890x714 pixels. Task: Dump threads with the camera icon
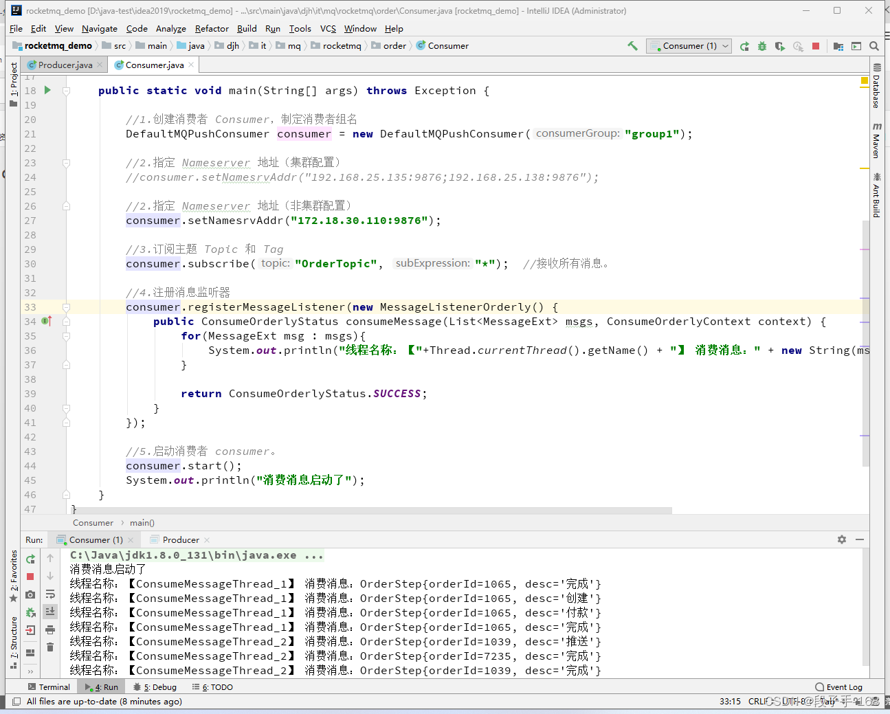pos(30,594)
